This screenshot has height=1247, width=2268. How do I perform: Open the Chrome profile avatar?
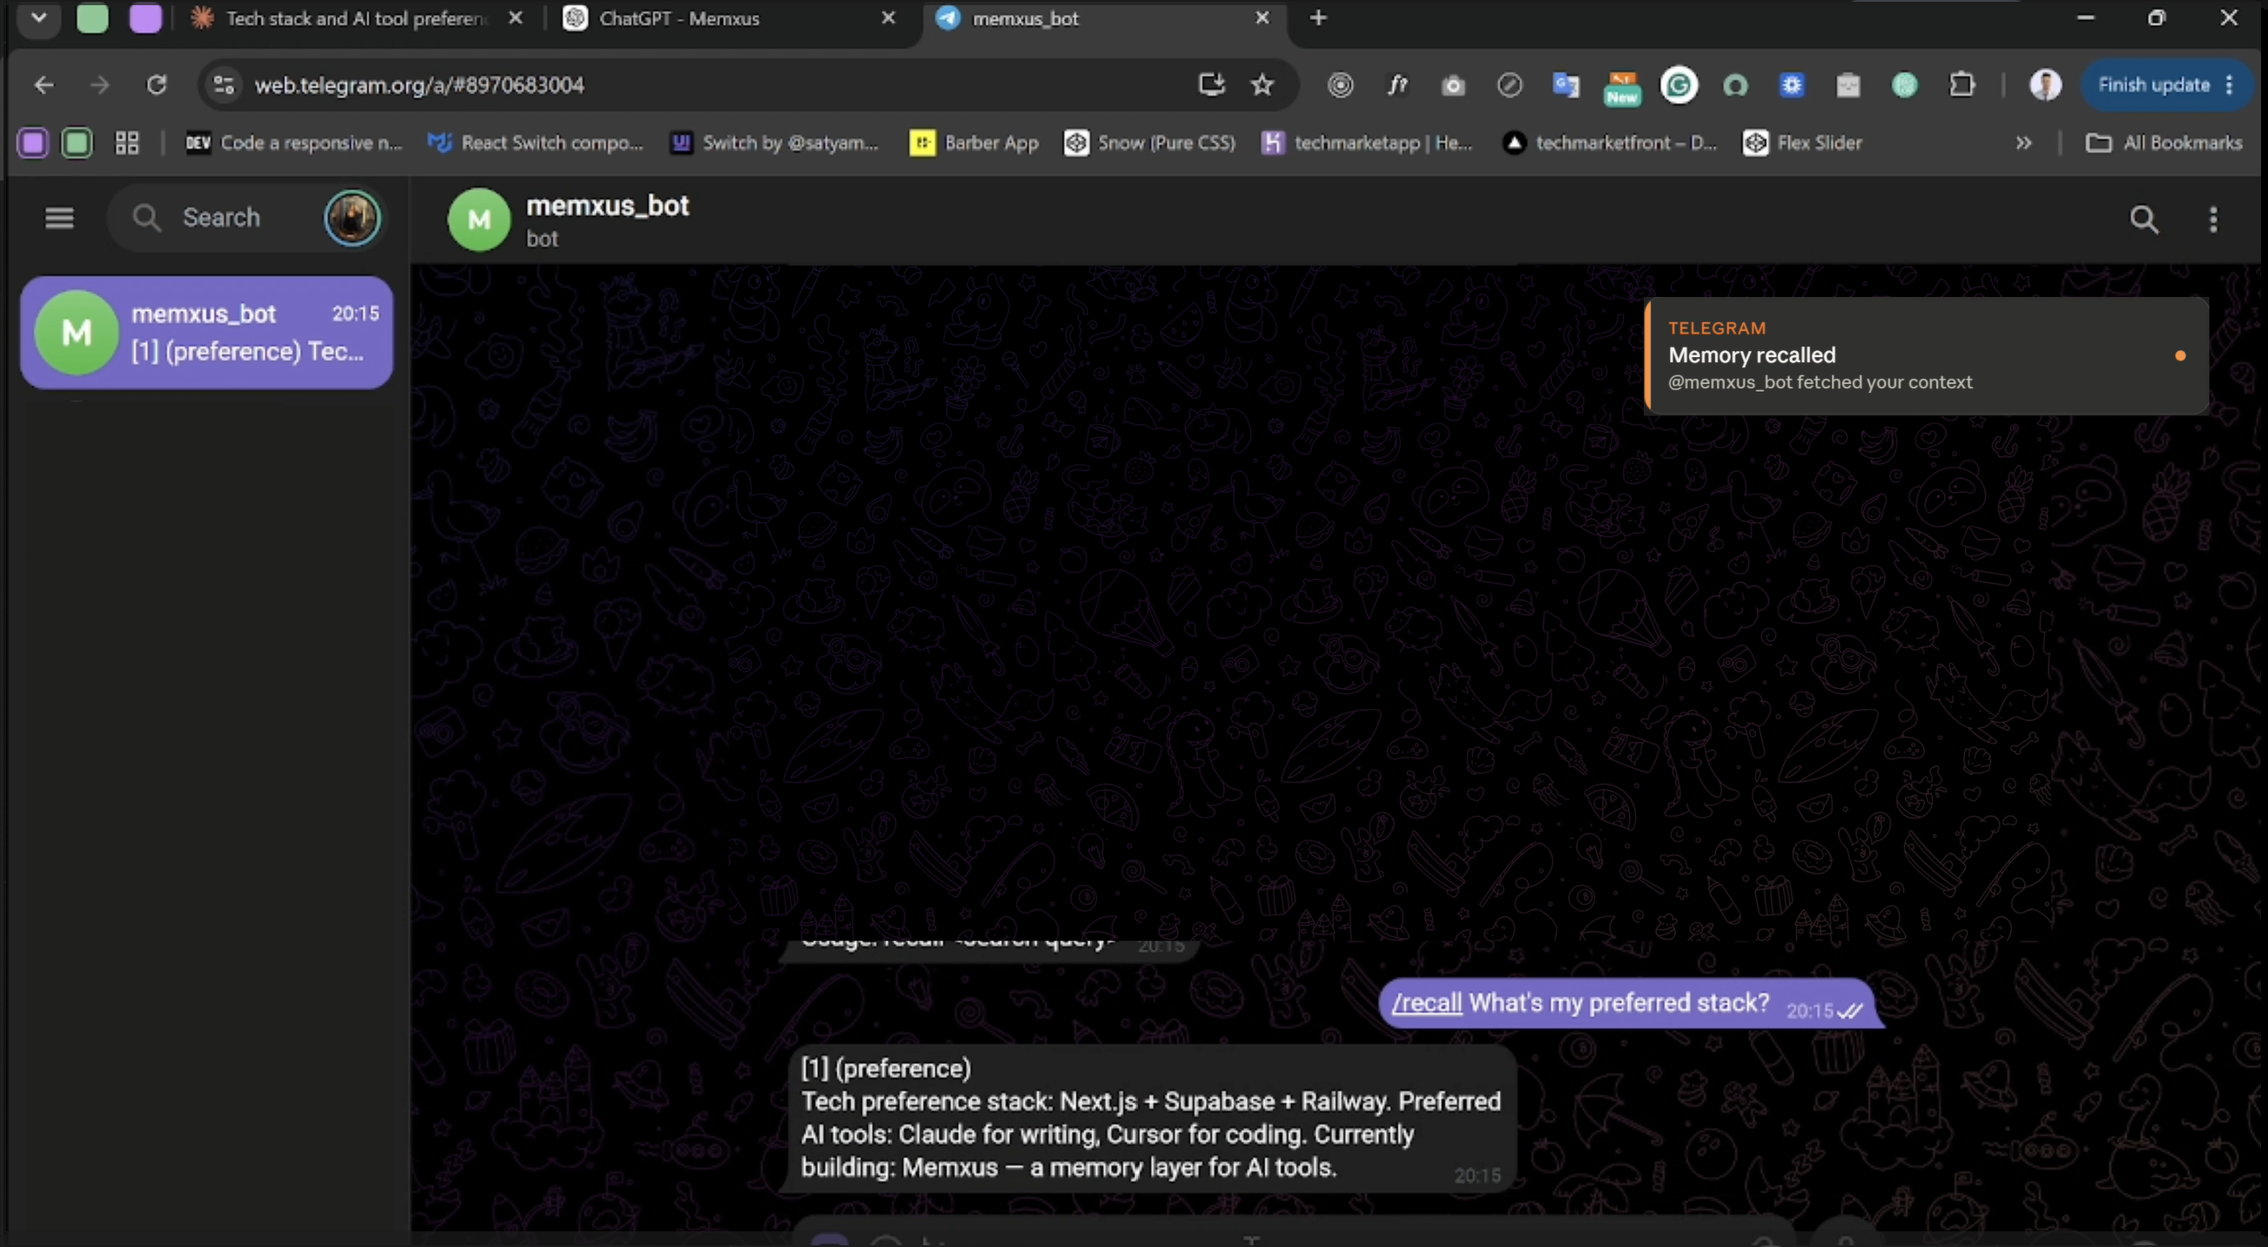pos(2045,85)
